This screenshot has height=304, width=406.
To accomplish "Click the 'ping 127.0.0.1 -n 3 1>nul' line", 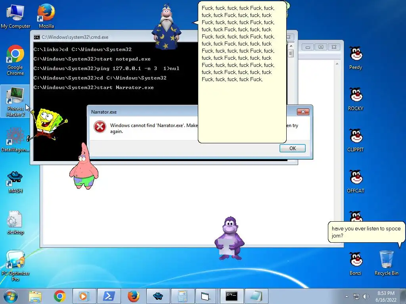I will click(106, 68).
